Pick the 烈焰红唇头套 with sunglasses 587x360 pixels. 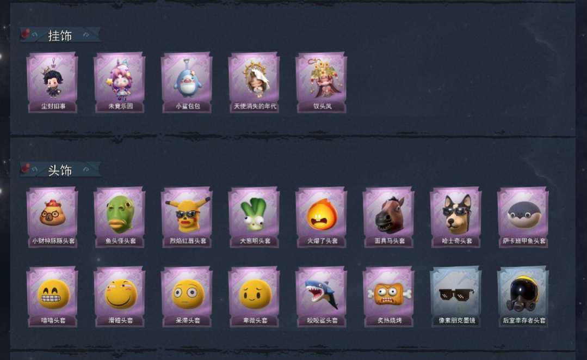point(187,217)
